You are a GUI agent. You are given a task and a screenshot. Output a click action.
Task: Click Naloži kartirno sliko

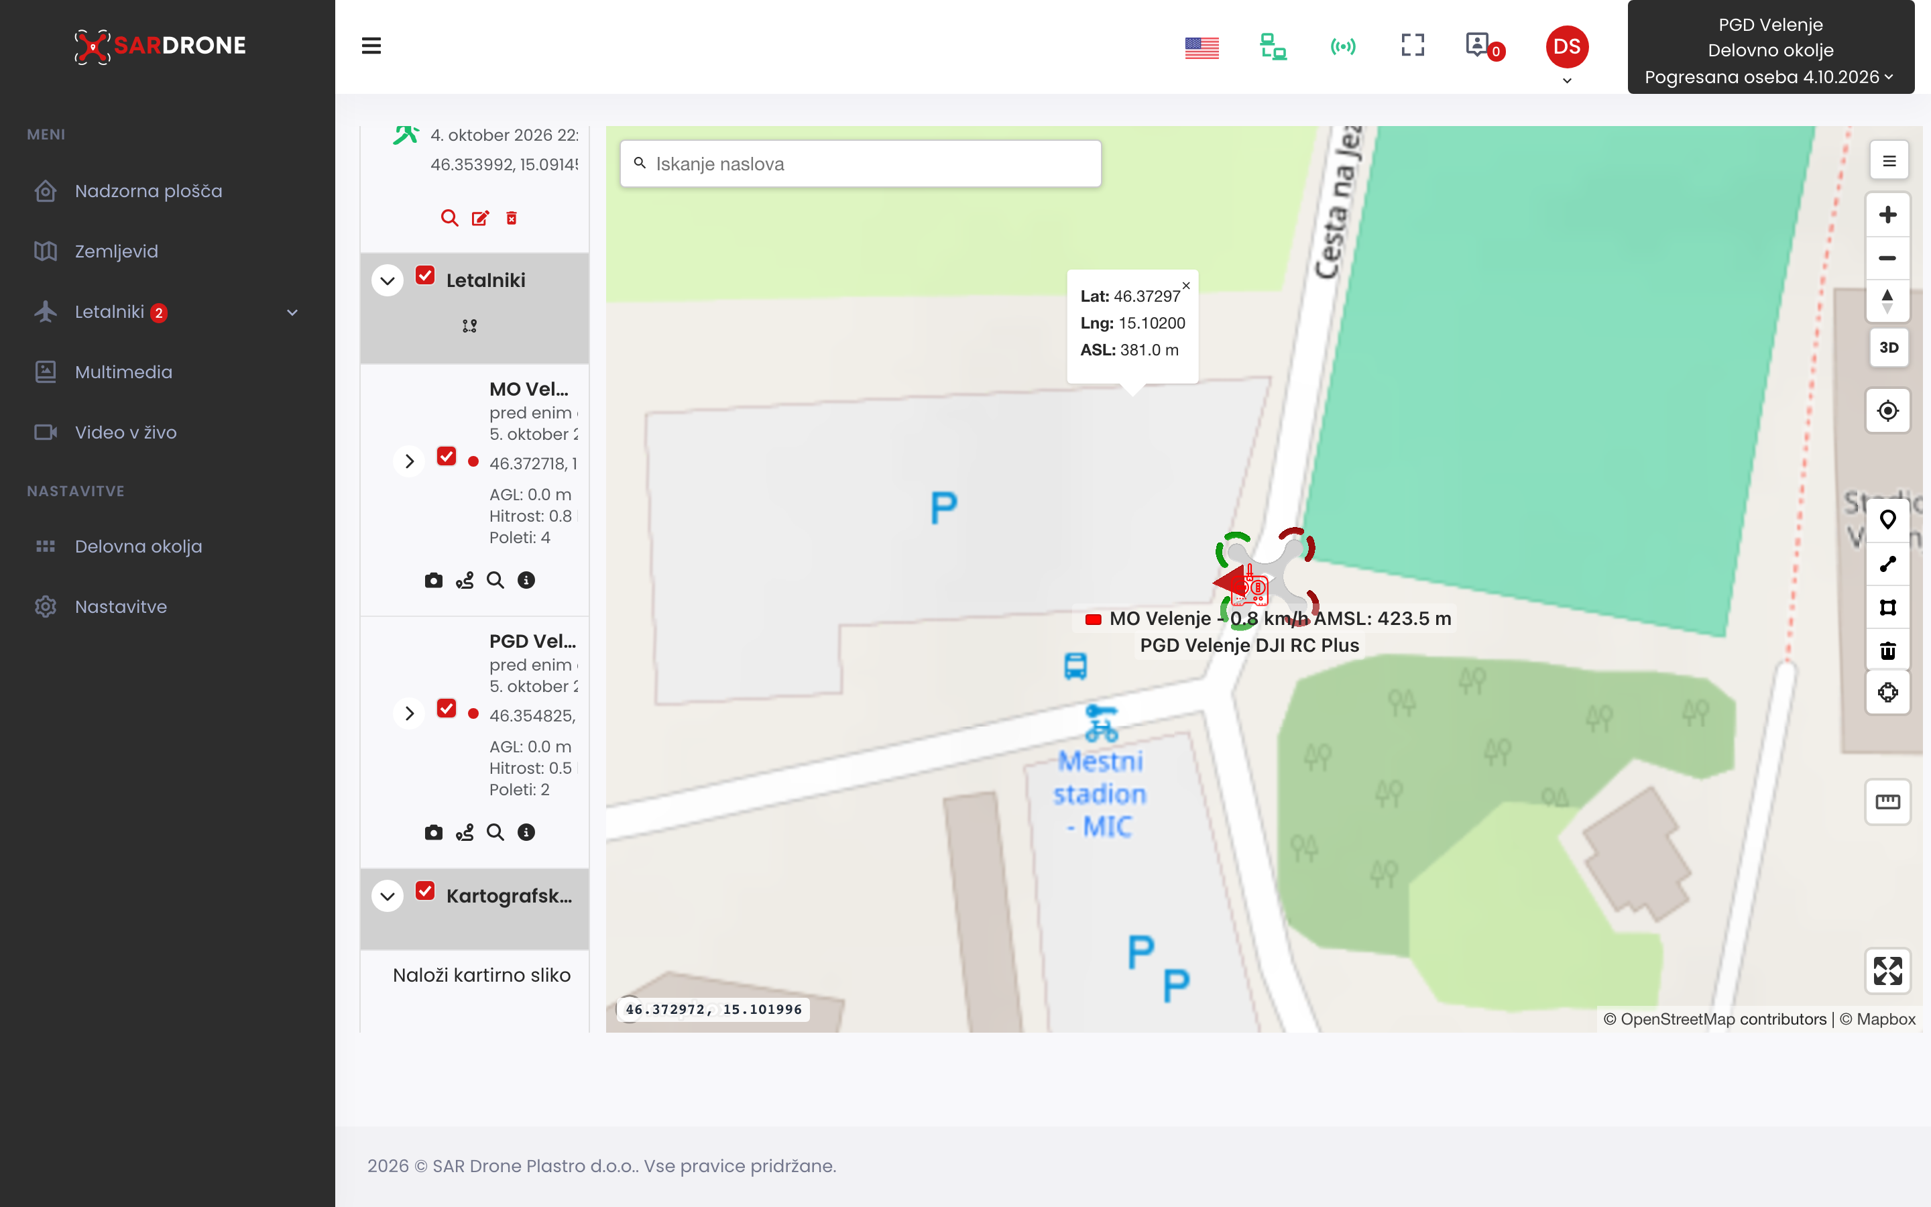481,975
